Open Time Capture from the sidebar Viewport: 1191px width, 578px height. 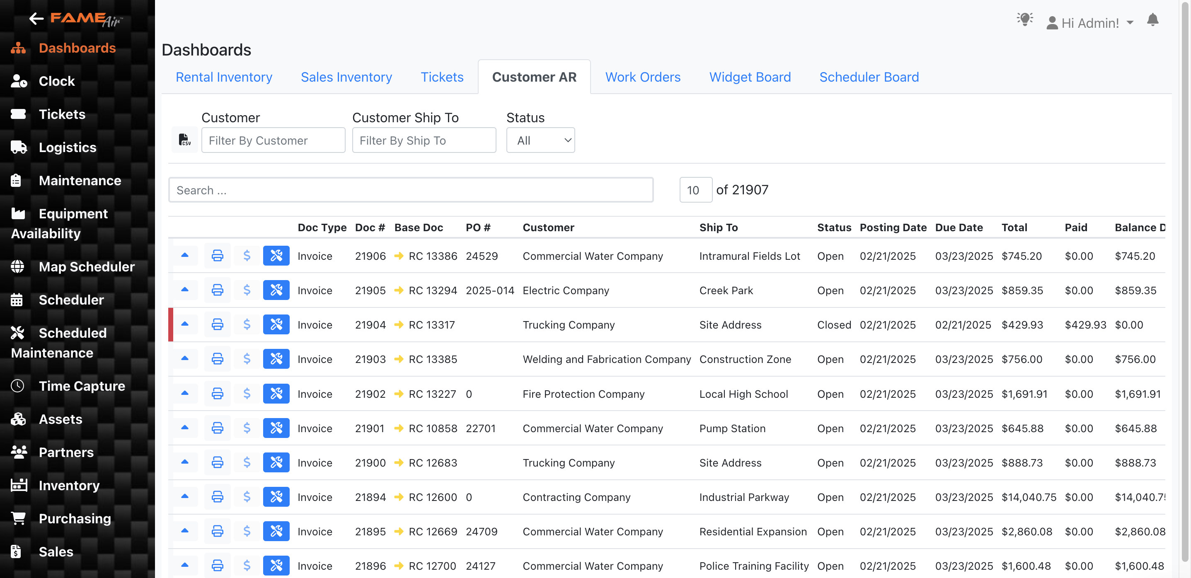coord(82,386)
